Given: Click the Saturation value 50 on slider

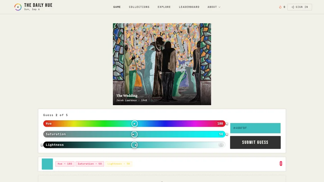Looking at the screenshot, I should pyautogui.click(x=221, y=134).
